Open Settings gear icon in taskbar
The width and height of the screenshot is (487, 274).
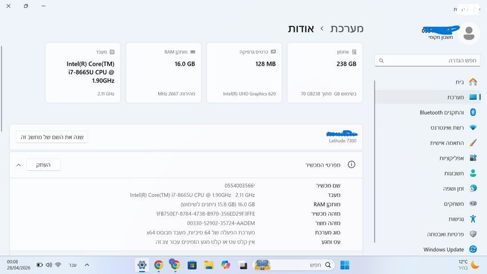coord(142,265)
